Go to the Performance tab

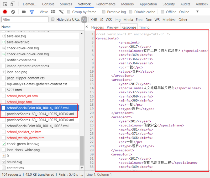[x=106, y=4]
